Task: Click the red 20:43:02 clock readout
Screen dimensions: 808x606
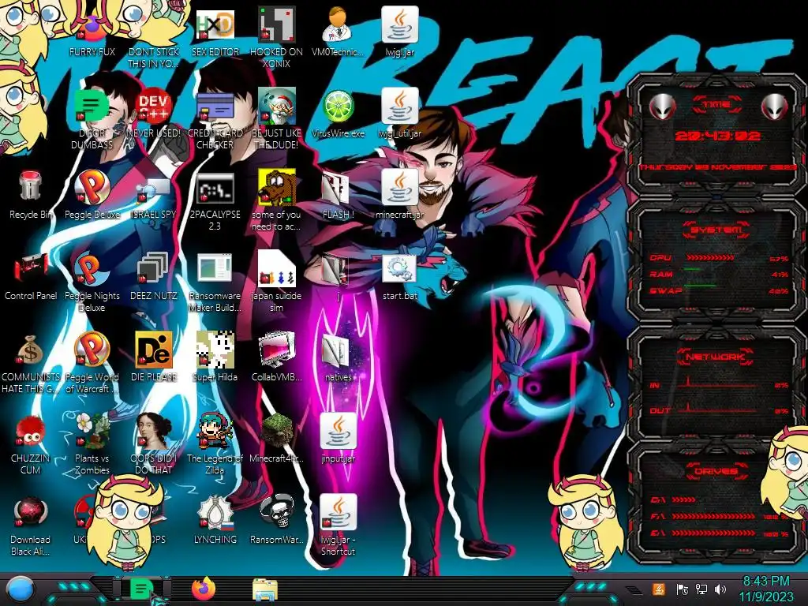Action: pyautogui.click(x=717, y=136)
